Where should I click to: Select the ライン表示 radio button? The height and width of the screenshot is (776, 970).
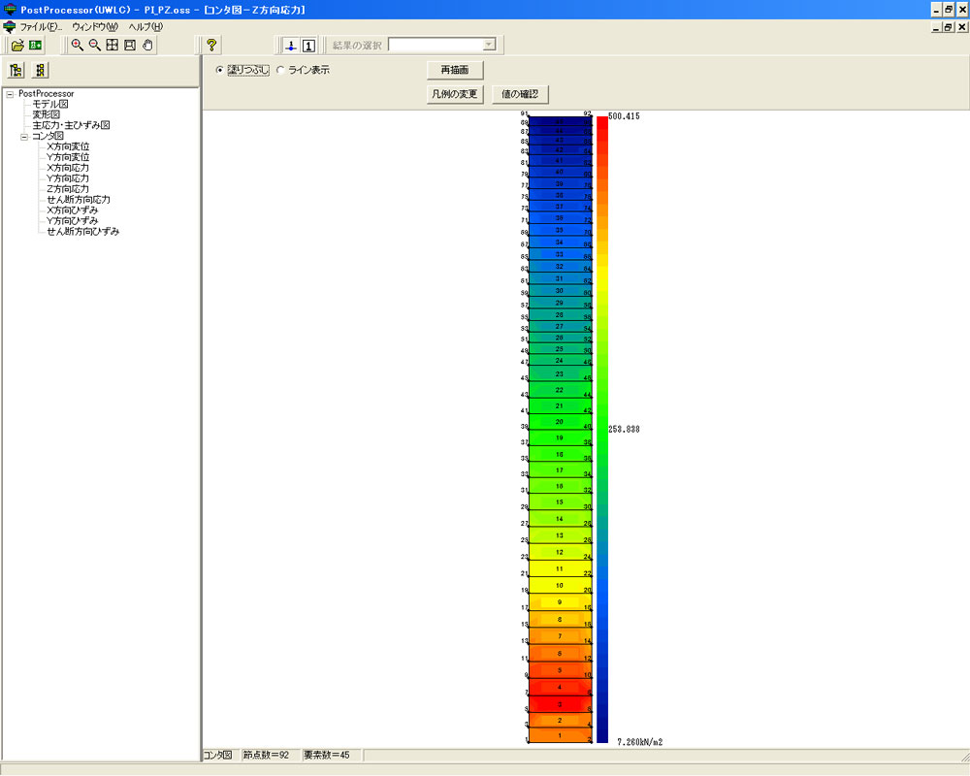[281, 70]
